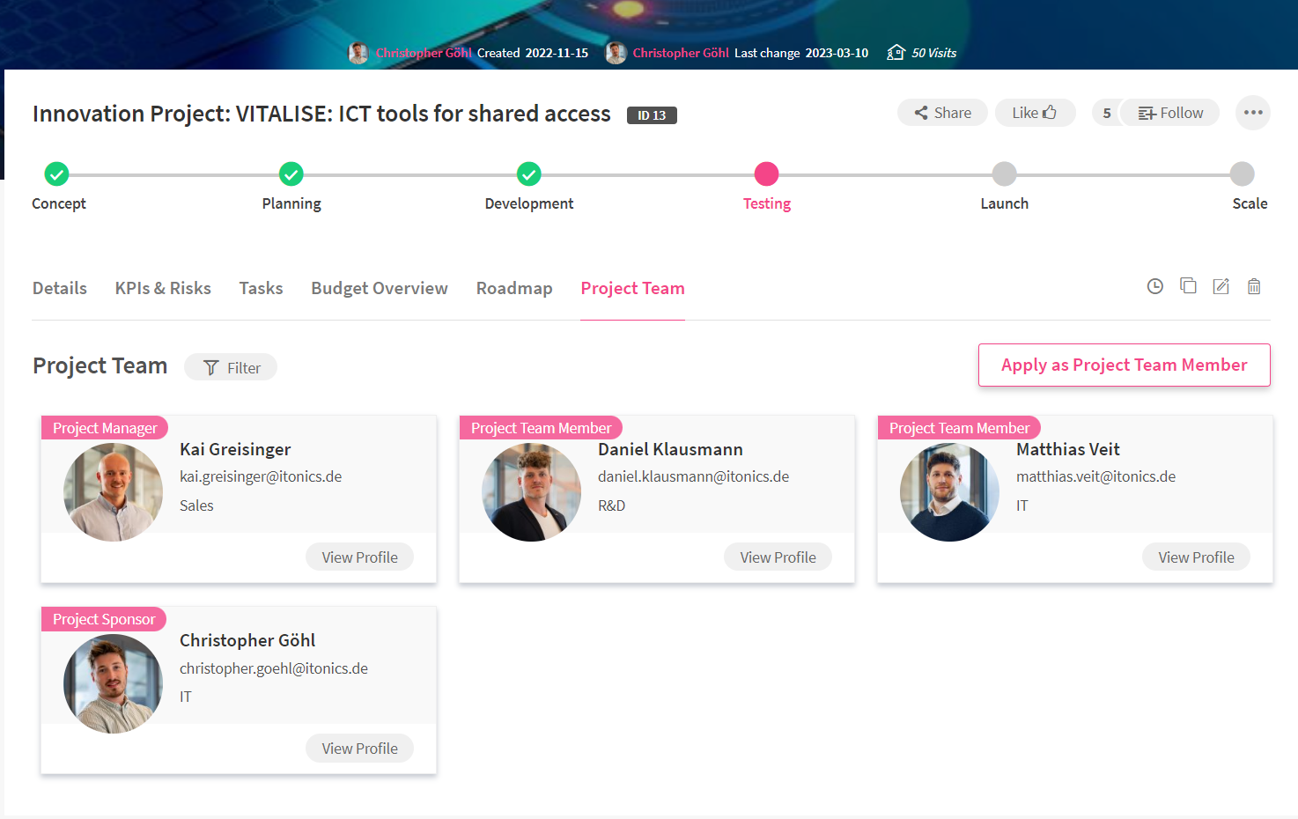Screen dimensions: 1298x819
Task: Click the edit pencil icon
Action: pos(1221,286)
